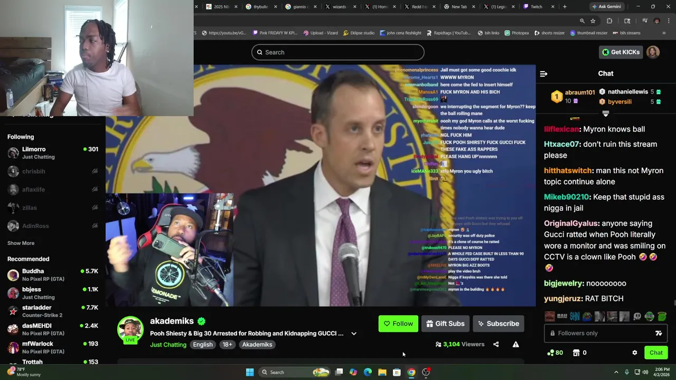Screen dimensions: 676x380
Task: Open the user profile avatar menu
Action: coord(653,52)
